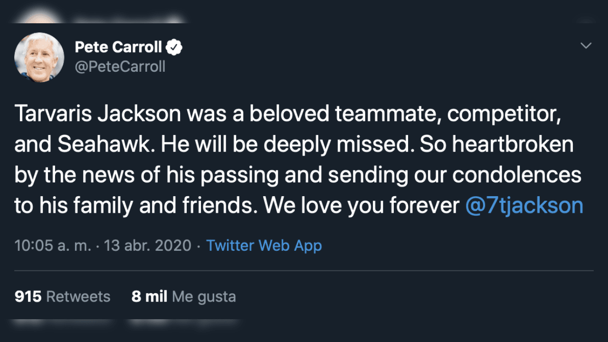This screenshot has height=342, width=608.
Task: Click the word condolences in the tweet
Action: pos(516,175)
